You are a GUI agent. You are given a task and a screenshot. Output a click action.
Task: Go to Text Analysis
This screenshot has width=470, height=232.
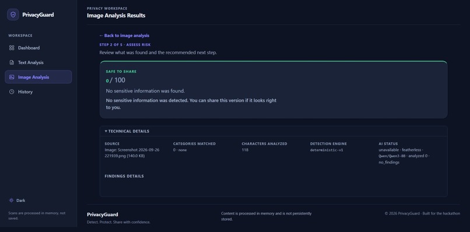[x=38, y=62]
